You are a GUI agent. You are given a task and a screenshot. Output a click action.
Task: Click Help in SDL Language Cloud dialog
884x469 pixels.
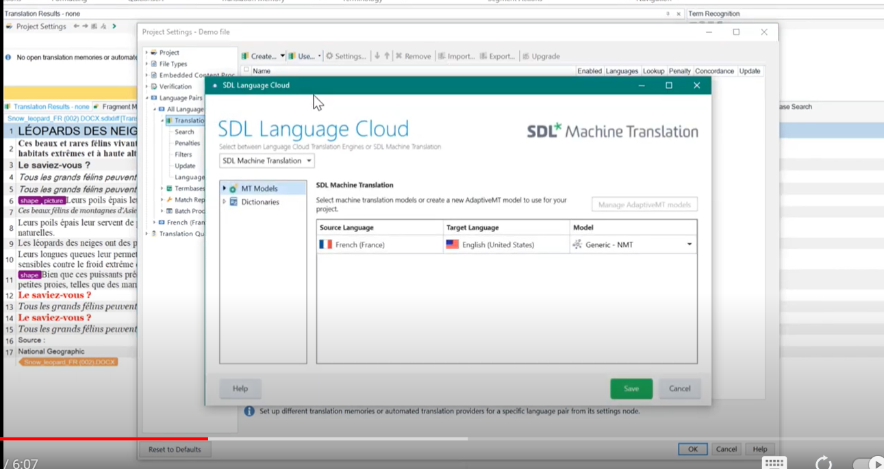(x=240, y=388)
